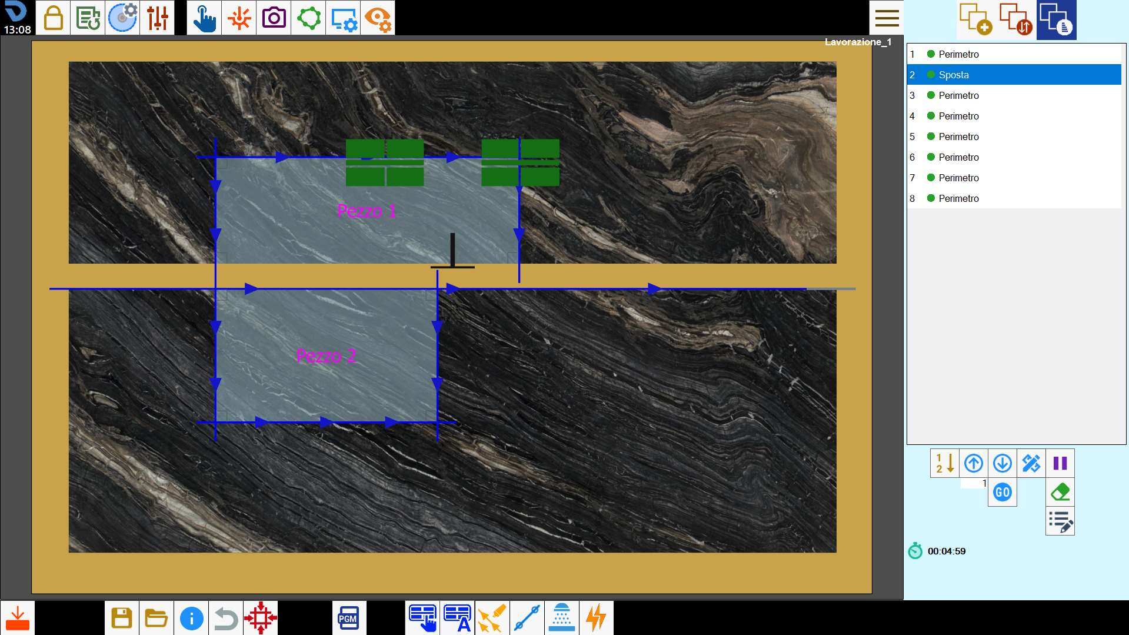Move selected operation up with arrow
Viewport: 1129px width, 635px height.
pyautogui.click(x=974, y=463)
